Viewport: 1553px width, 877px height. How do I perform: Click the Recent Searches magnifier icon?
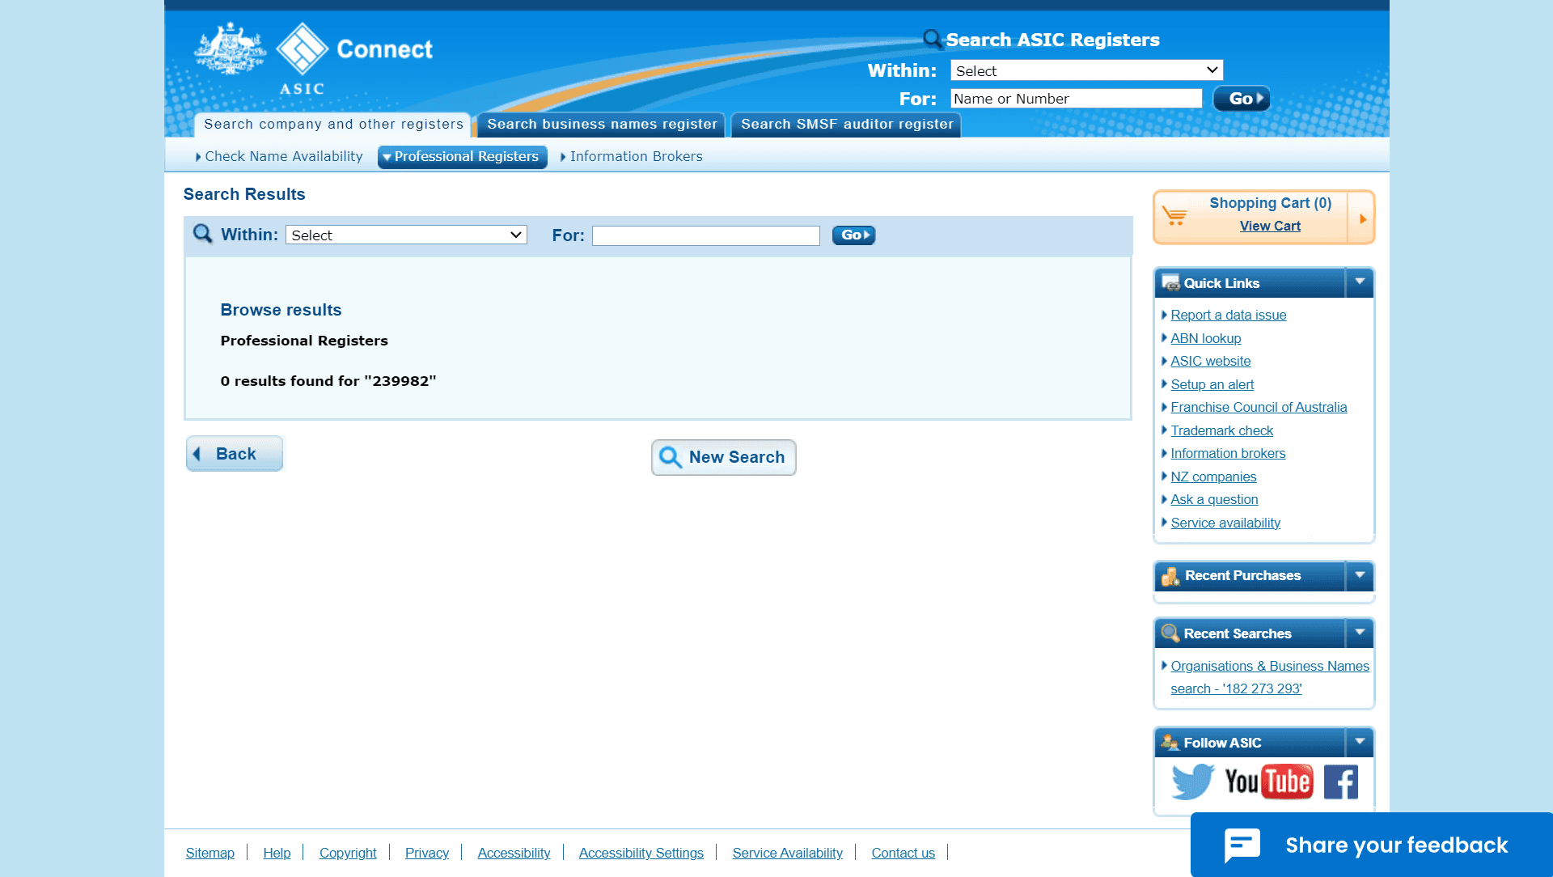1170,633
